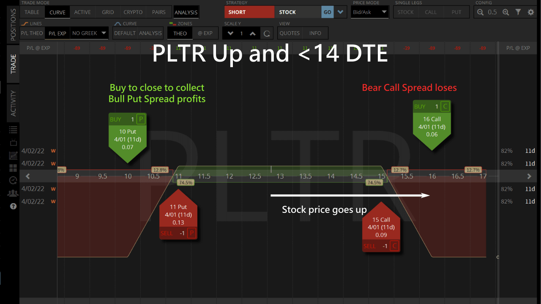Switch to TABLE trade mode
Viewport: 541px width, 304px height.
pyautogui.click(x=32, y=12)
